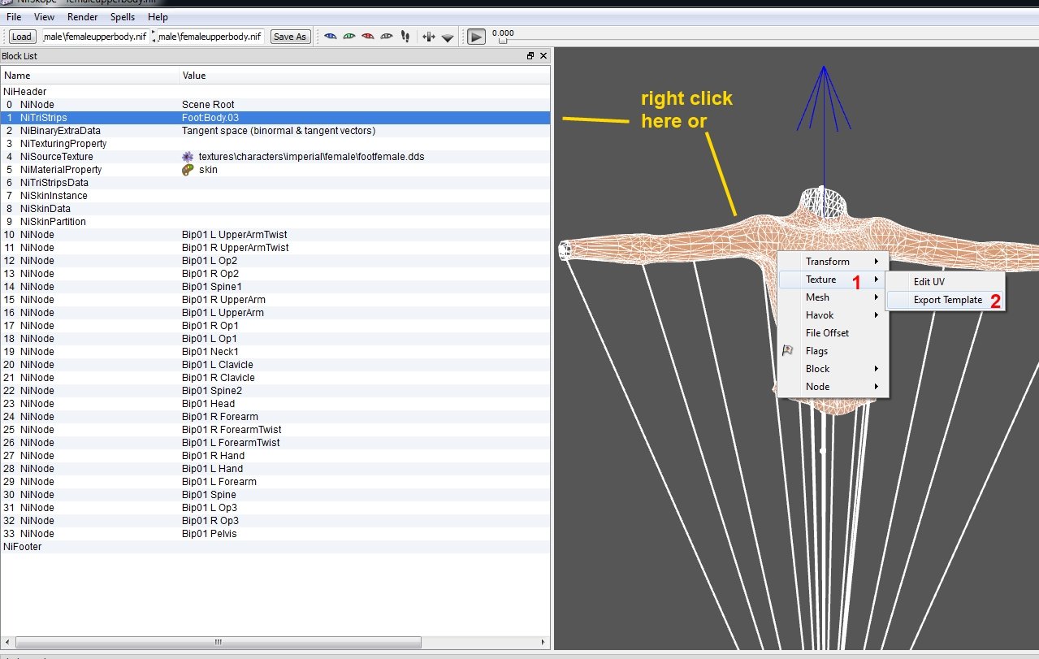Click the 'Tangent space' value text

[278, 131]
